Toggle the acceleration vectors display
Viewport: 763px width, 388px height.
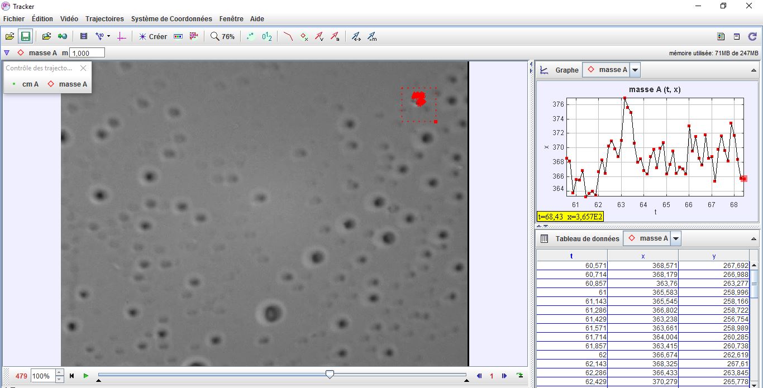[x=335, y=36]
